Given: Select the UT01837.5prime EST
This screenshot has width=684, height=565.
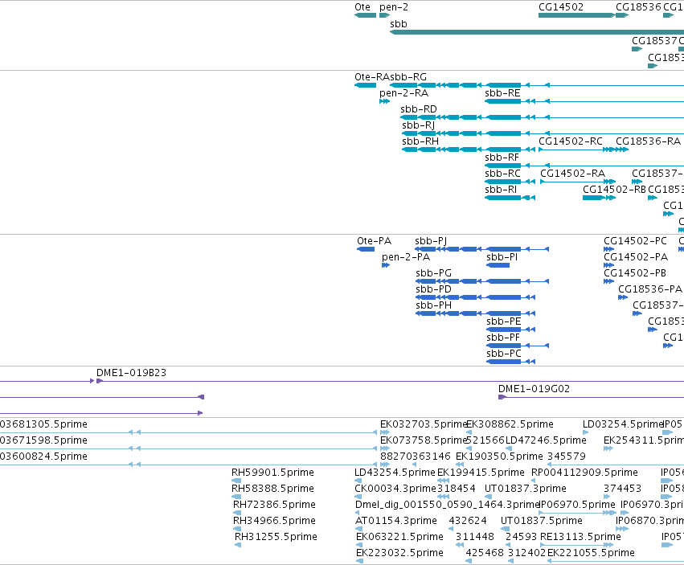Looking at the screenshot, I should pyautogui.click(x=504, y=529).
